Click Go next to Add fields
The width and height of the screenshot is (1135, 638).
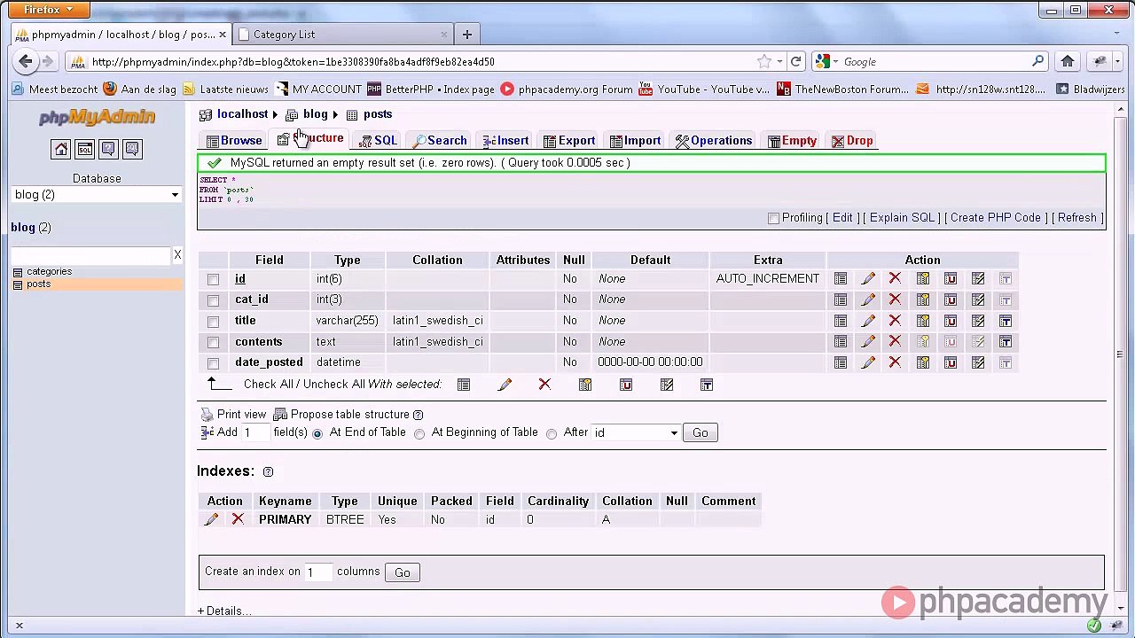point(701,433)
